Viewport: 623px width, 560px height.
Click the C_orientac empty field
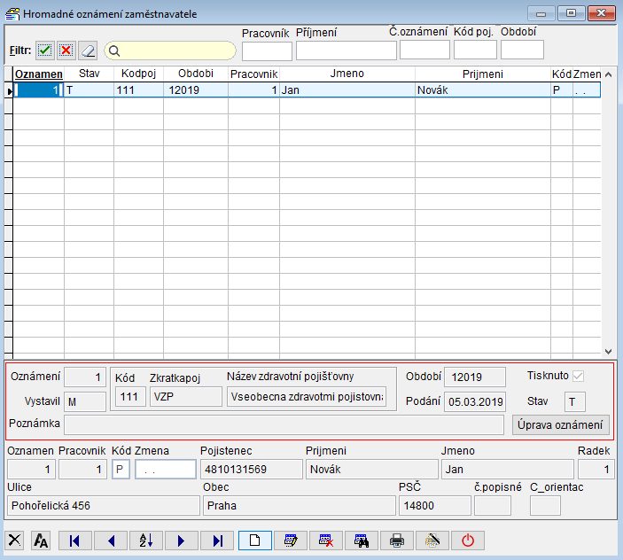[x=546, y=506]
